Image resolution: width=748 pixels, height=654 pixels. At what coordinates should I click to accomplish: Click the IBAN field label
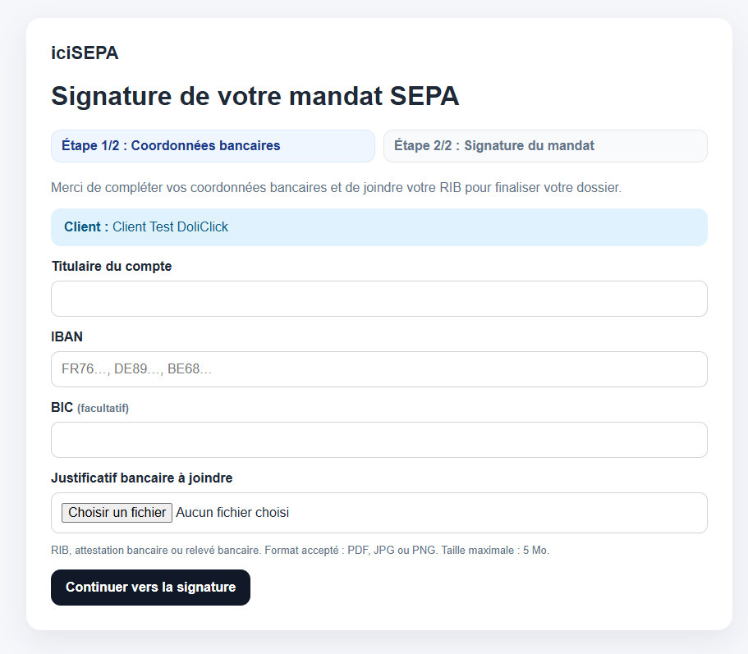point(67,337)
